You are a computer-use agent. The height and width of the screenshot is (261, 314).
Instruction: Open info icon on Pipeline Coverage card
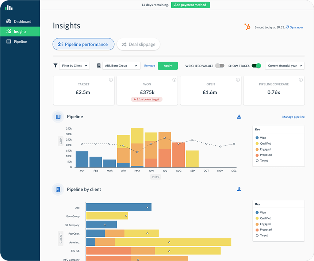click(x=301, y=80)
